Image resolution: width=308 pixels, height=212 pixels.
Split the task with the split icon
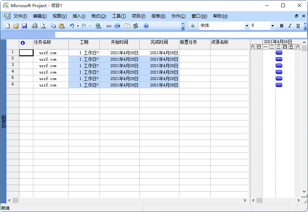tap(117, 26)
